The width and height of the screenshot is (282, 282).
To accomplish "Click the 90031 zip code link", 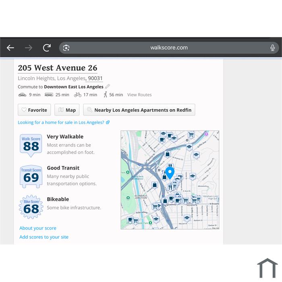I will tap(95, 79).
